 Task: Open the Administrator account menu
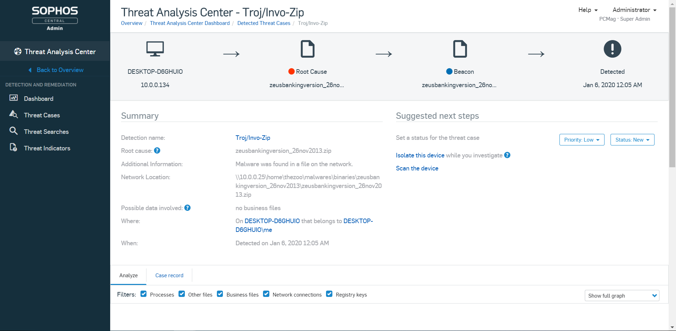(634, 10)
